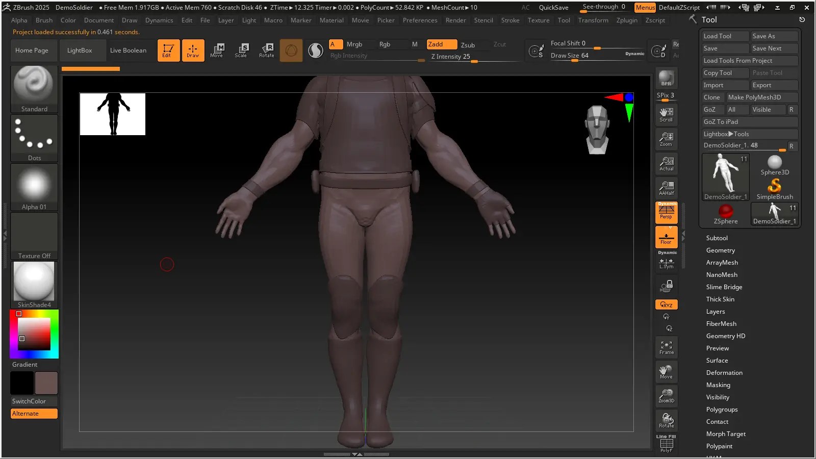Open the Preferences menu
The width and height of the screenshot is (816, 459).
coord(420,20)
